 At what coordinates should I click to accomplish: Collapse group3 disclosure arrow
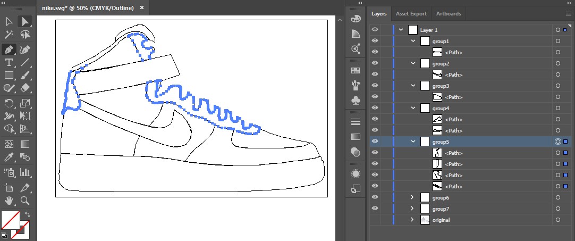pos(413,86)
